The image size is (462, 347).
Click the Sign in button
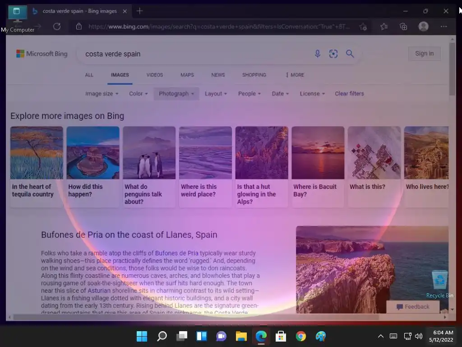[424, 53]
